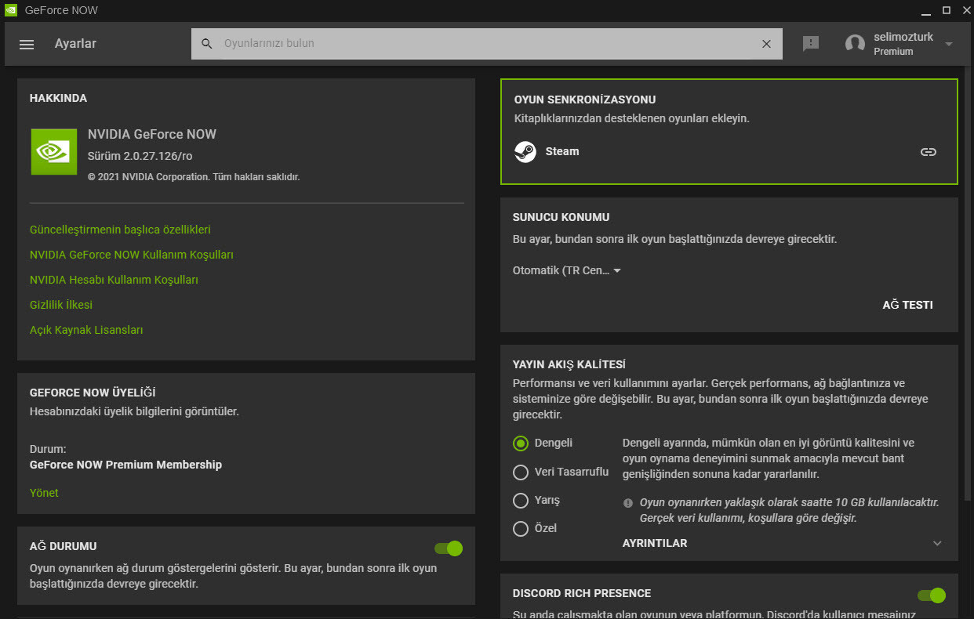The image size is (974, 619).
Task: Disable the AĞ DURUMU toggle
Action: tap(447, 548)
